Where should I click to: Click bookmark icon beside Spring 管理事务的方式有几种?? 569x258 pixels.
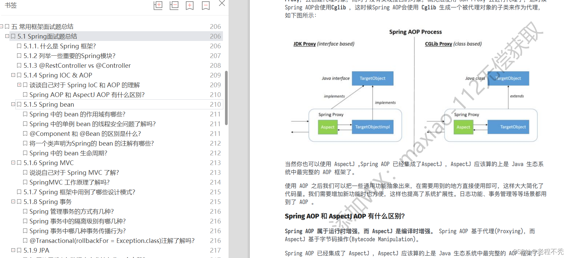[25, 211]
